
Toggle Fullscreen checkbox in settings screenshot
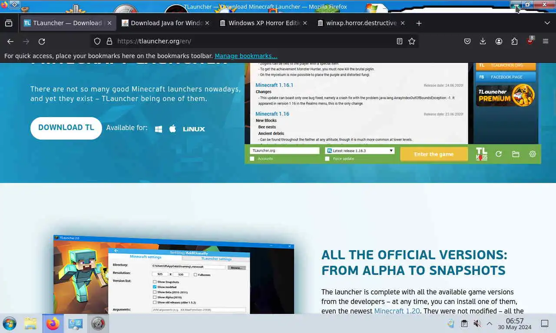pos(195,274)
